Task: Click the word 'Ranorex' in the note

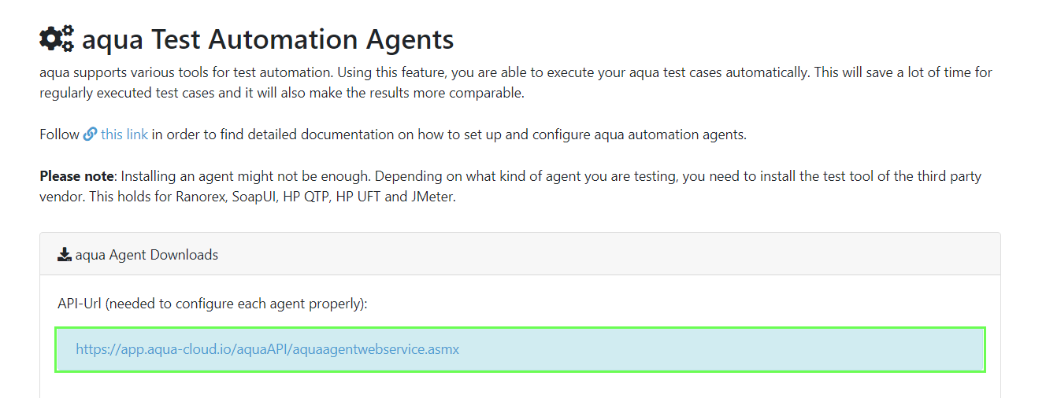Action: [202, 197]
